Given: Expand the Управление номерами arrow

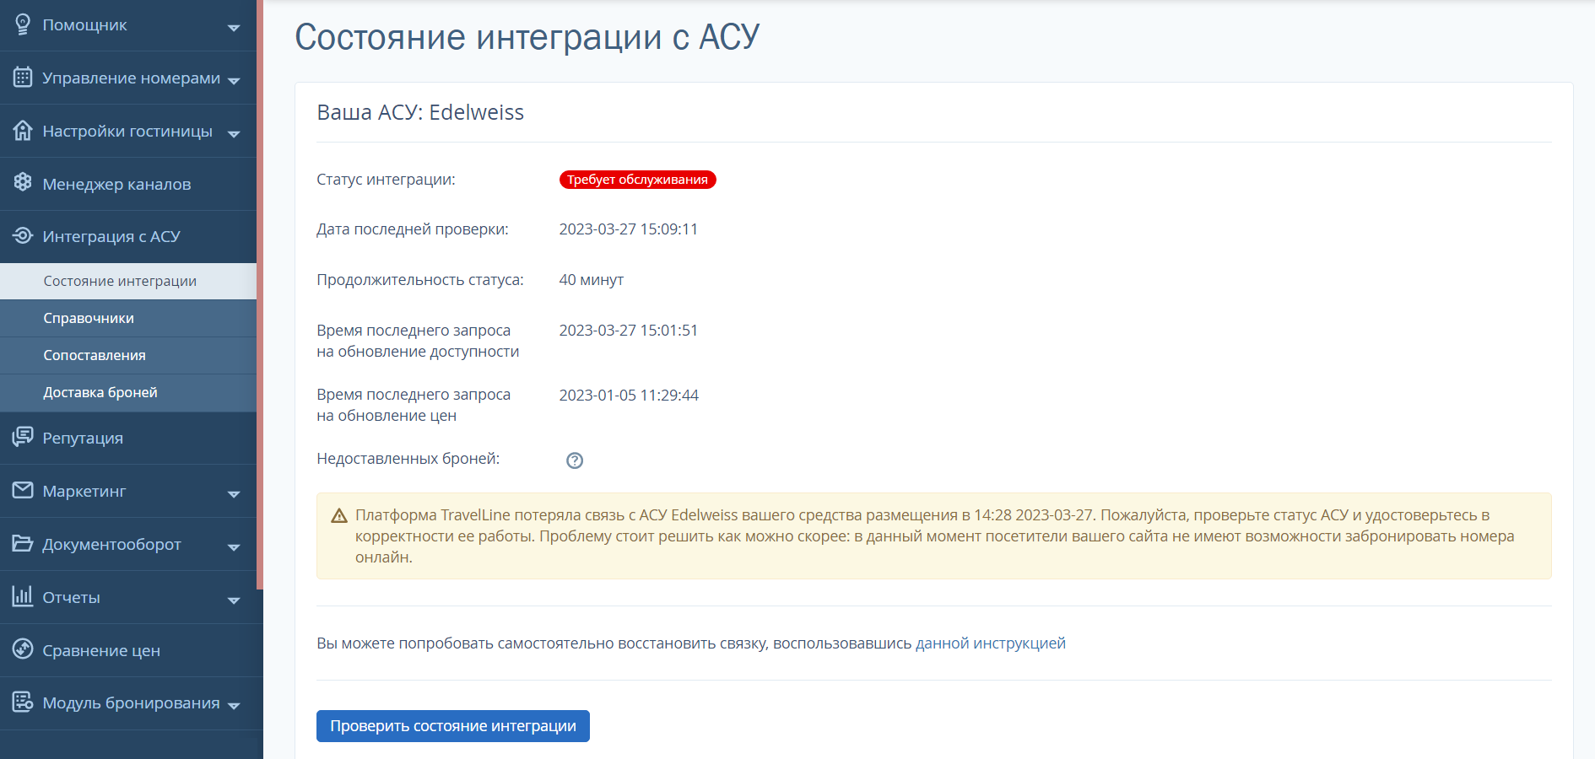Looking at the screenshot, I should click(x=234, y=81).
